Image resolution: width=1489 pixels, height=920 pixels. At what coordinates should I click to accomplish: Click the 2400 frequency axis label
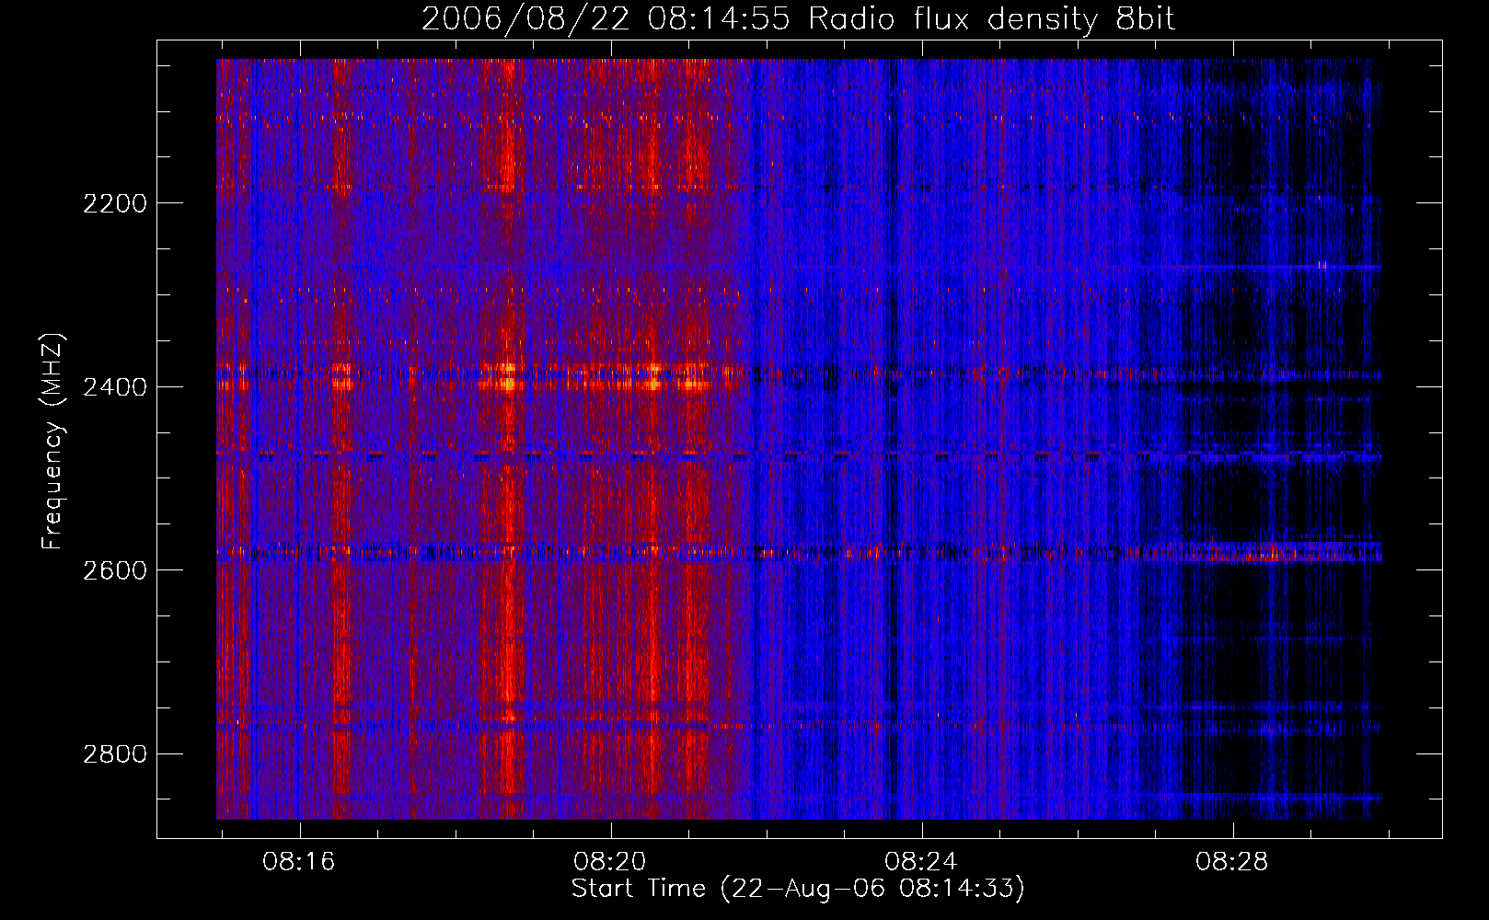115,386
